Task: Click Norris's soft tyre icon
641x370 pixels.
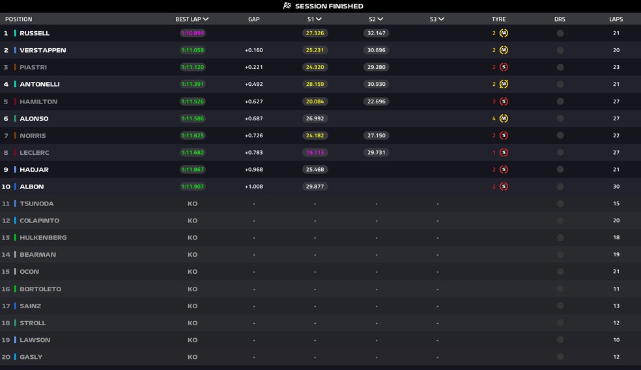Action: pyautogui.click(x=504, y=135)
